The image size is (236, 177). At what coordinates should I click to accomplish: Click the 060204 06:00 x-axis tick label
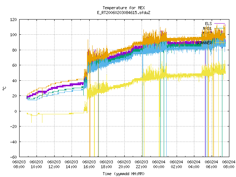coord(211,164)
